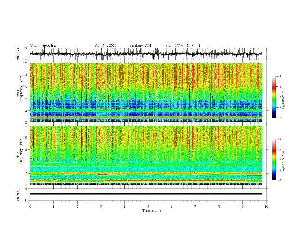Click the ch.2 color scale bar

pos(274,160)
